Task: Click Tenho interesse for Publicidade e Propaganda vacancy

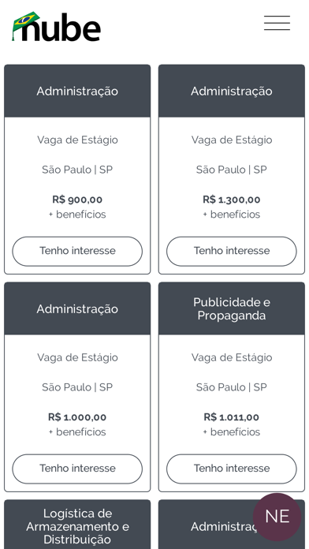Action: pos(231,469)
